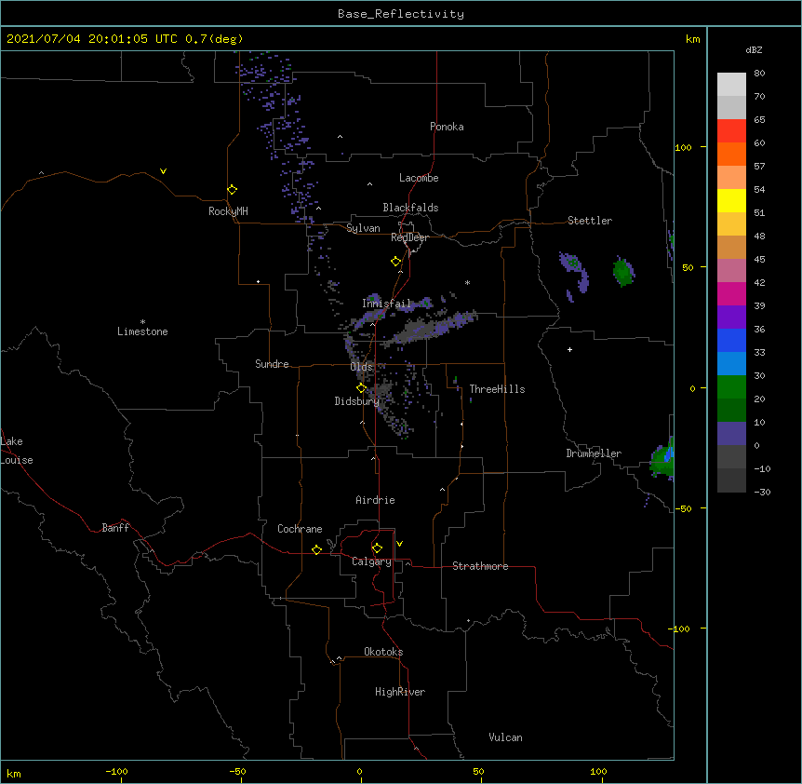The image size is (802, 784).
Task: Select the yellow diamond marker above Calgary label
Action: [x=378, y=548]
